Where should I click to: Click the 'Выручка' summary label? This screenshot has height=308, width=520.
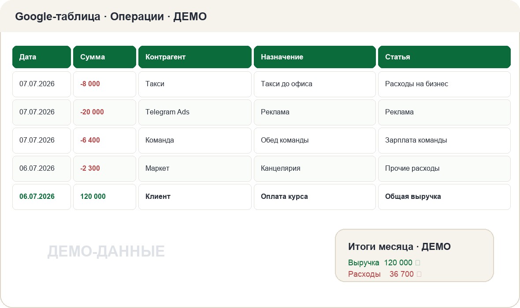[364, 263]
